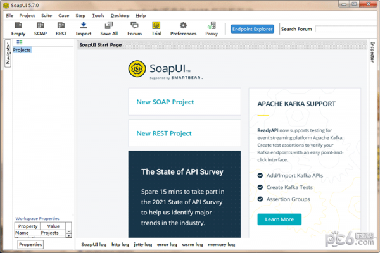
Task: Click the Trial toolbar icon
Action: (156, 29)
